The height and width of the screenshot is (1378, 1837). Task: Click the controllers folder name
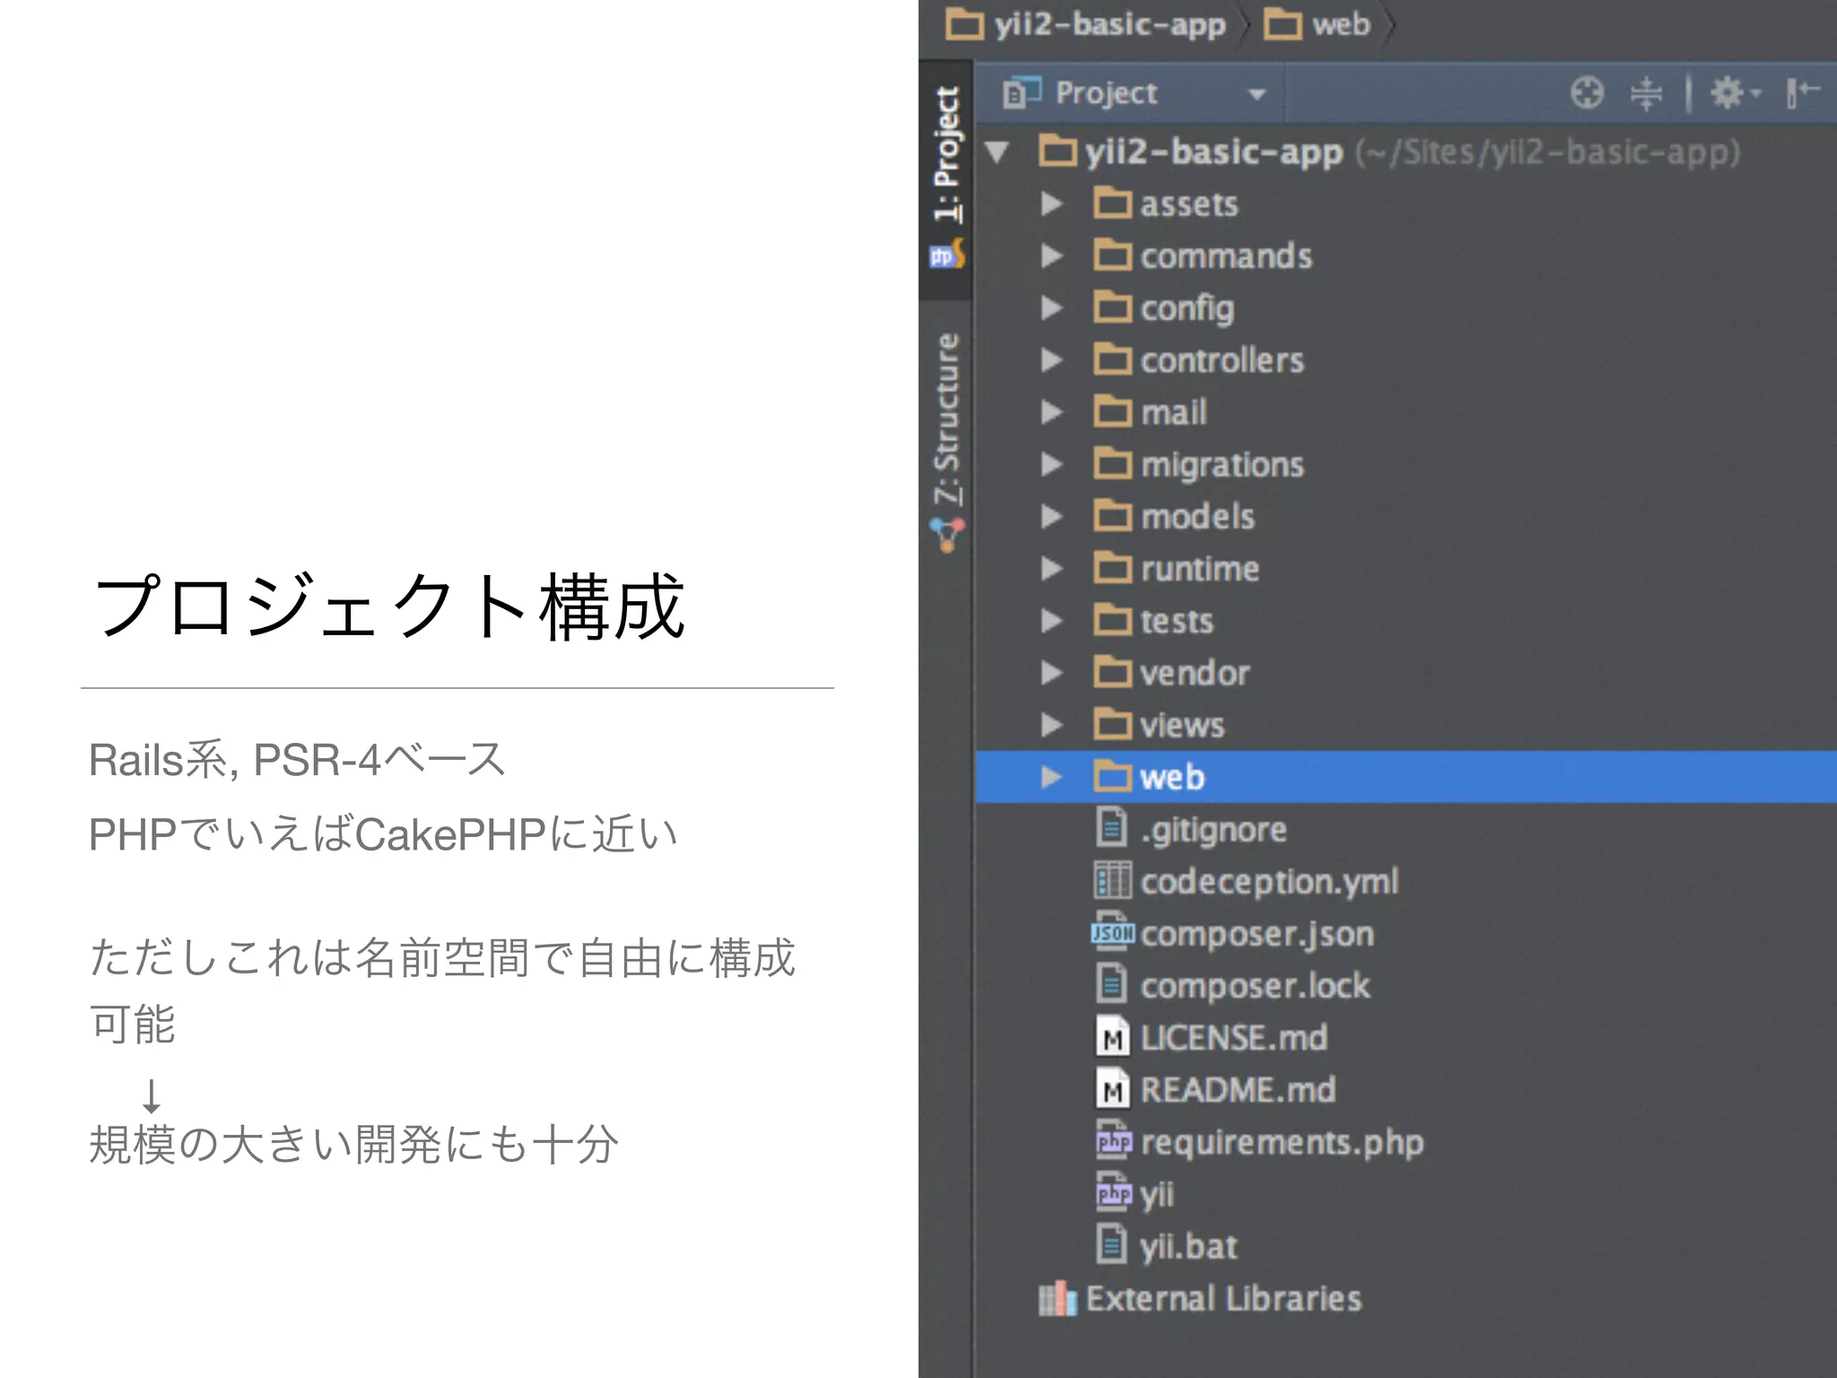(x=1222, y=361)
